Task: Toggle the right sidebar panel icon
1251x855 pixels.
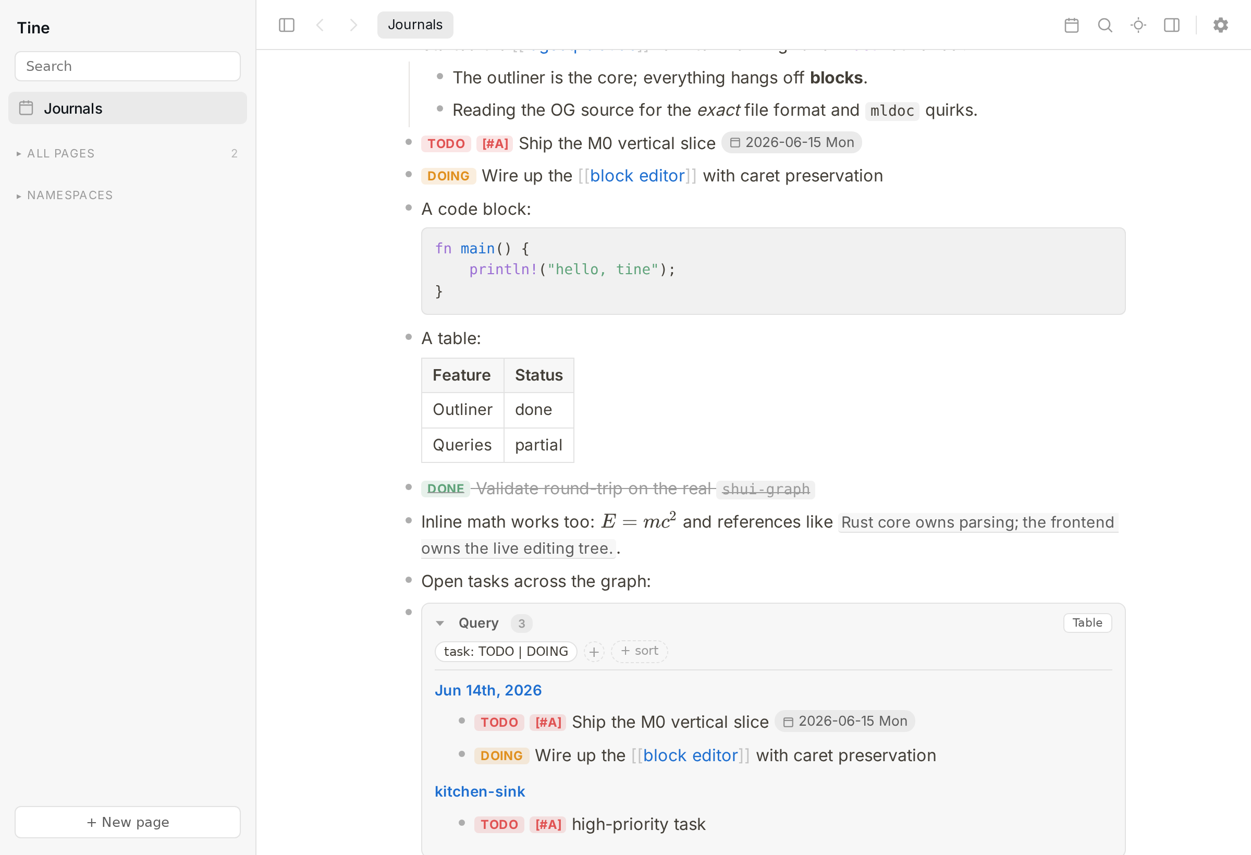Action: 1171,26
